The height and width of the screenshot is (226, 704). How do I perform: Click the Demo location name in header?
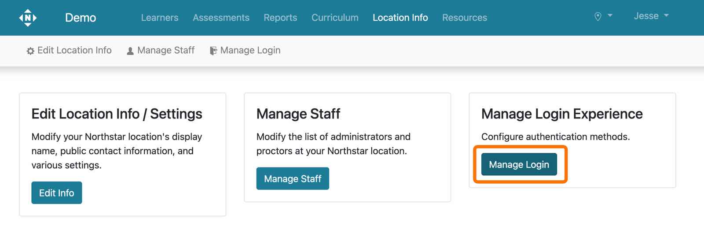point(81,18)
